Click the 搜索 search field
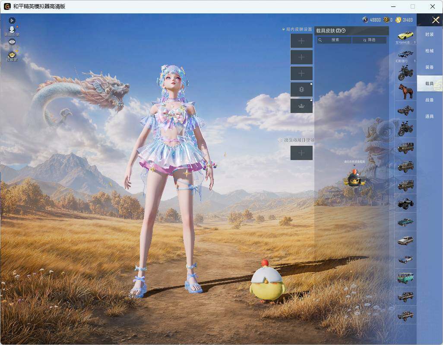 click(335, 40)
